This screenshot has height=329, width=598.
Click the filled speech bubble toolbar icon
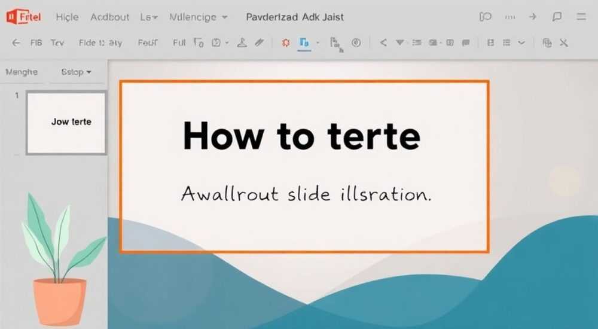(x=466, y=42)
